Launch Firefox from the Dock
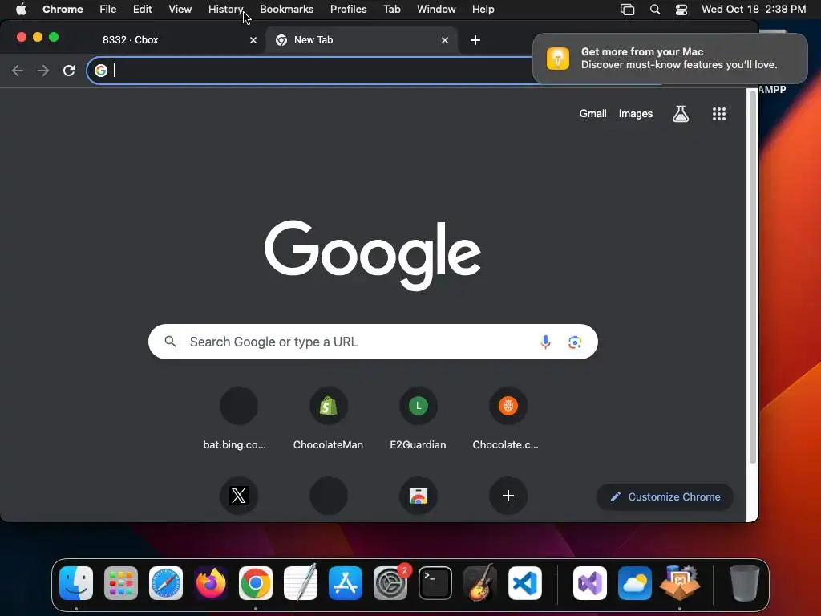Screen dimensions: 821x616 [x=211, y=583]
